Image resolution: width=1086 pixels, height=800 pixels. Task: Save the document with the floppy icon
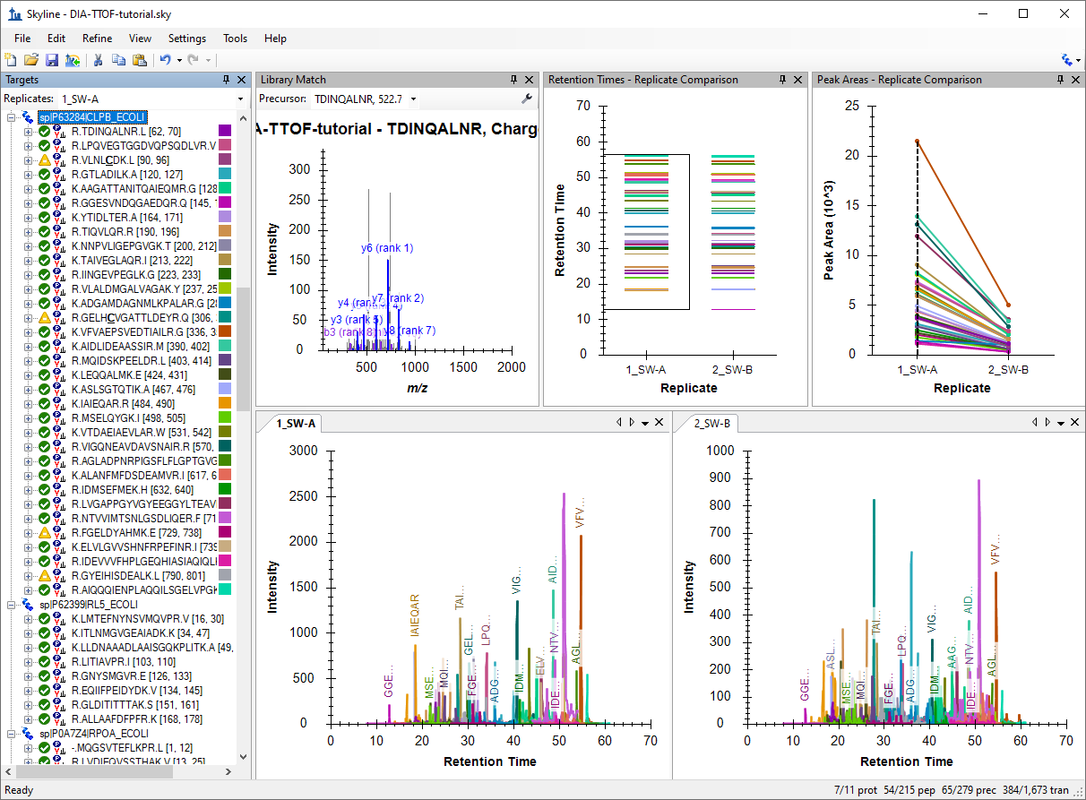tap(52, 60)
